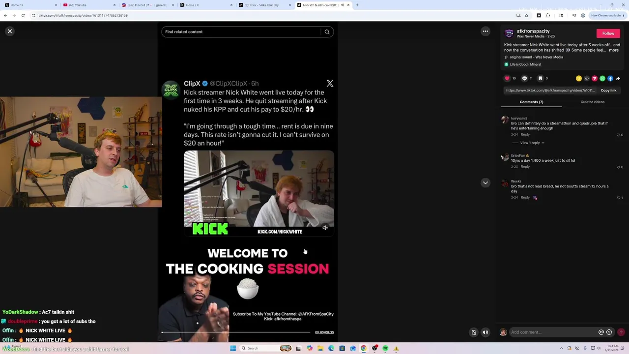Mute the video with the speaker icon
The width and height of the screenshot is (629, 354).
point(486,332)
